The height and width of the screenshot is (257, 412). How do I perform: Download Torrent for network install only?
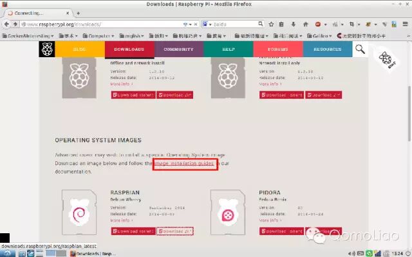point(282,95)
